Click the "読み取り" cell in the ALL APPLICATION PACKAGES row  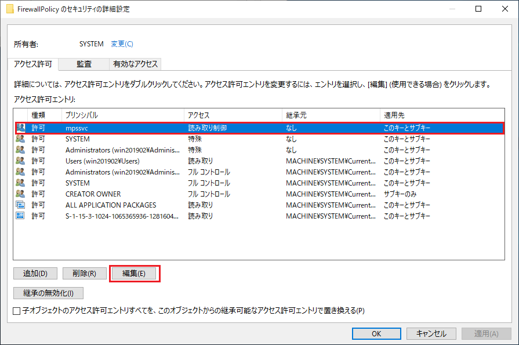tap(201, 205)
